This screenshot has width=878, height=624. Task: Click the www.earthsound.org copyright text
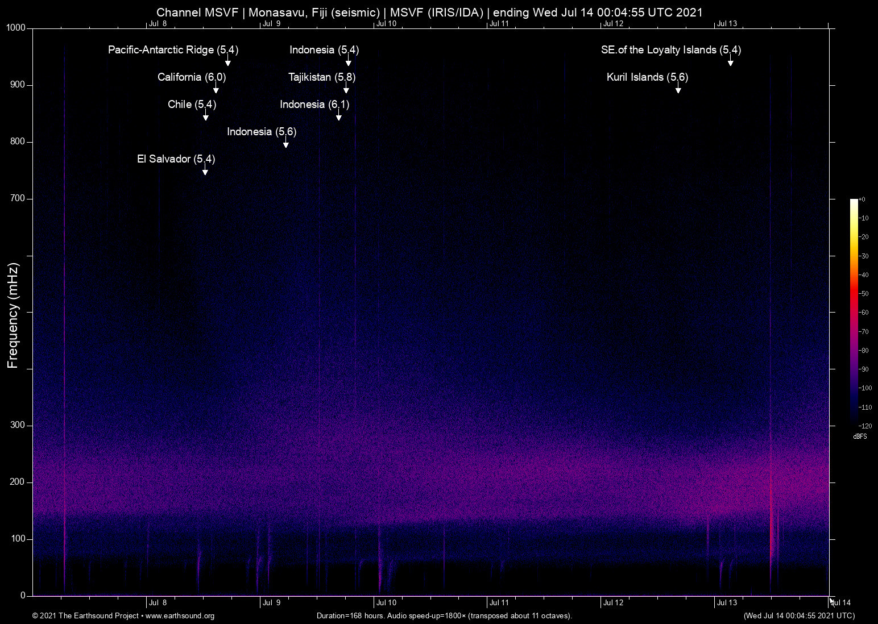[123, 615]
